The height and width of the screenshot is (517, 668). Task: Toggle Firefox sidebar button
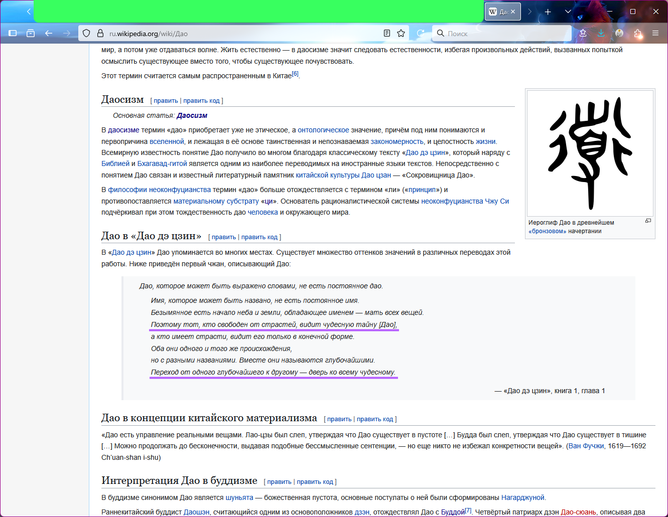click(x=13, y=33)
